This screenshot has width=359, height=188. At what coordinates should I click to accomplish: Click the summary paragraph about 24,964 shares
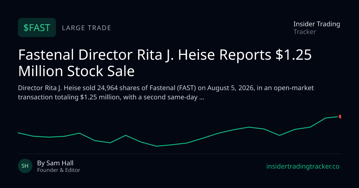click(x=166, y=93)
